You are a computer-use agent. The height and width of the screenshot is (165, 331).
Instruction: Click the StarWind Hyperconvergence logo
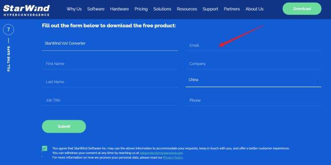tap(26, 10)
